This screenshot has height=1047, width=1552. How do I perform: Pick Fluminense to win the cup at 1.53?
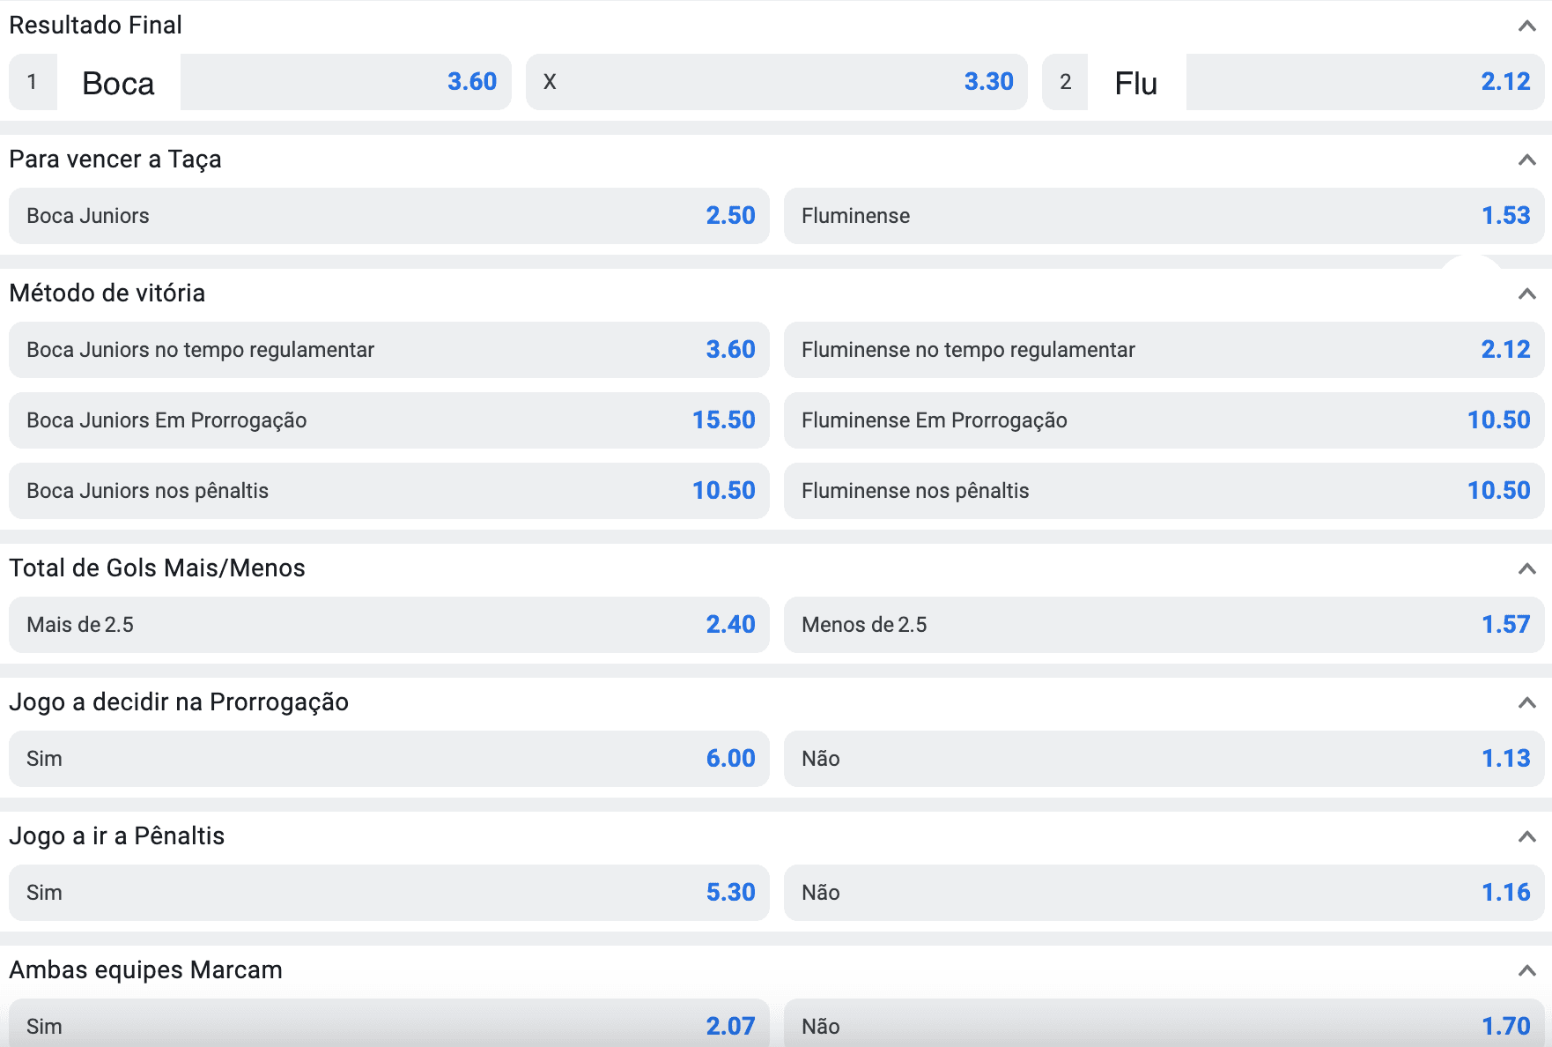point(1164,216)
